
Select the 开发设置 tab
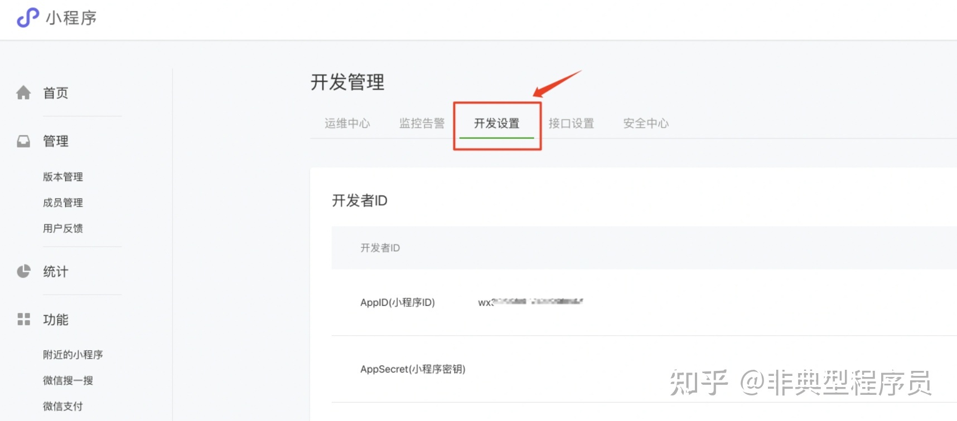497,123
